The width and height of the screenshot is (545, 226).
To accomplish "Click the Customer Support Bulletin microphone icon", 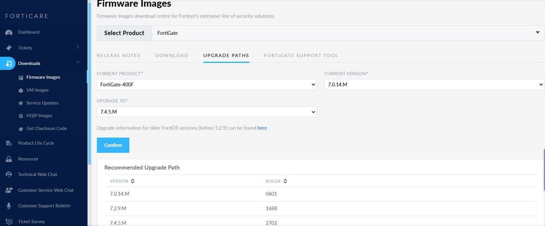I will (x=9, y=206).
